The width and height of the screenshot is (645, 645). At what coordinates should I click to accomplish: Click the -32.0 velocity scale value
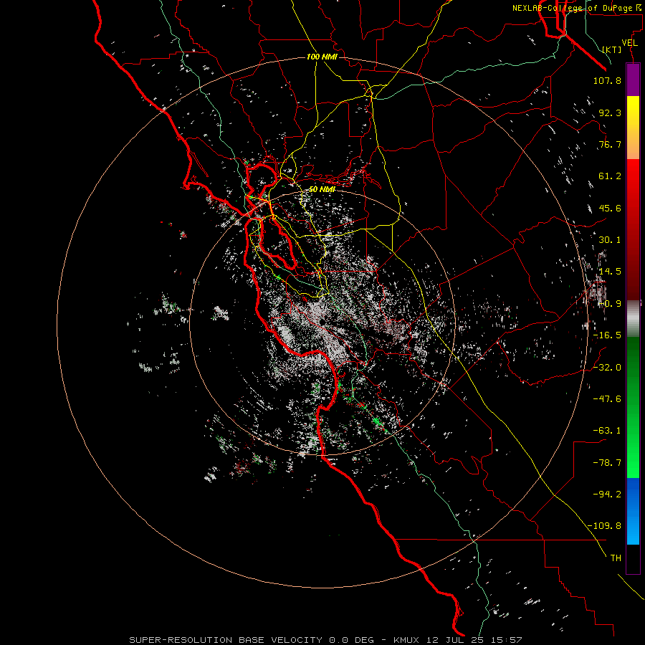(607, 367)
